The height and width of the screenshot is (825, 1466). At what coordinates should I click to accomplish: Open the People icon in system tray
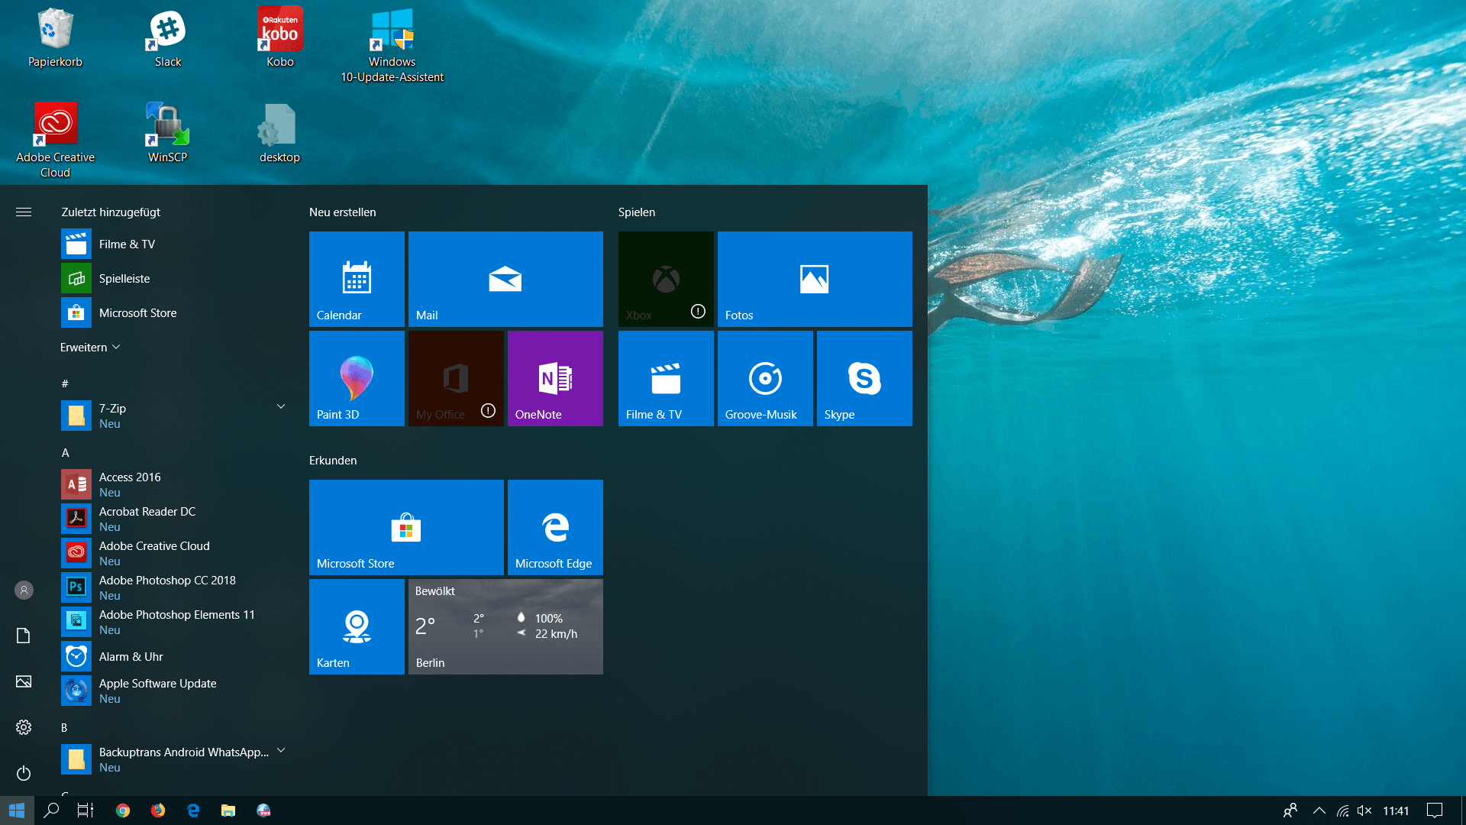pos(1290,810)
